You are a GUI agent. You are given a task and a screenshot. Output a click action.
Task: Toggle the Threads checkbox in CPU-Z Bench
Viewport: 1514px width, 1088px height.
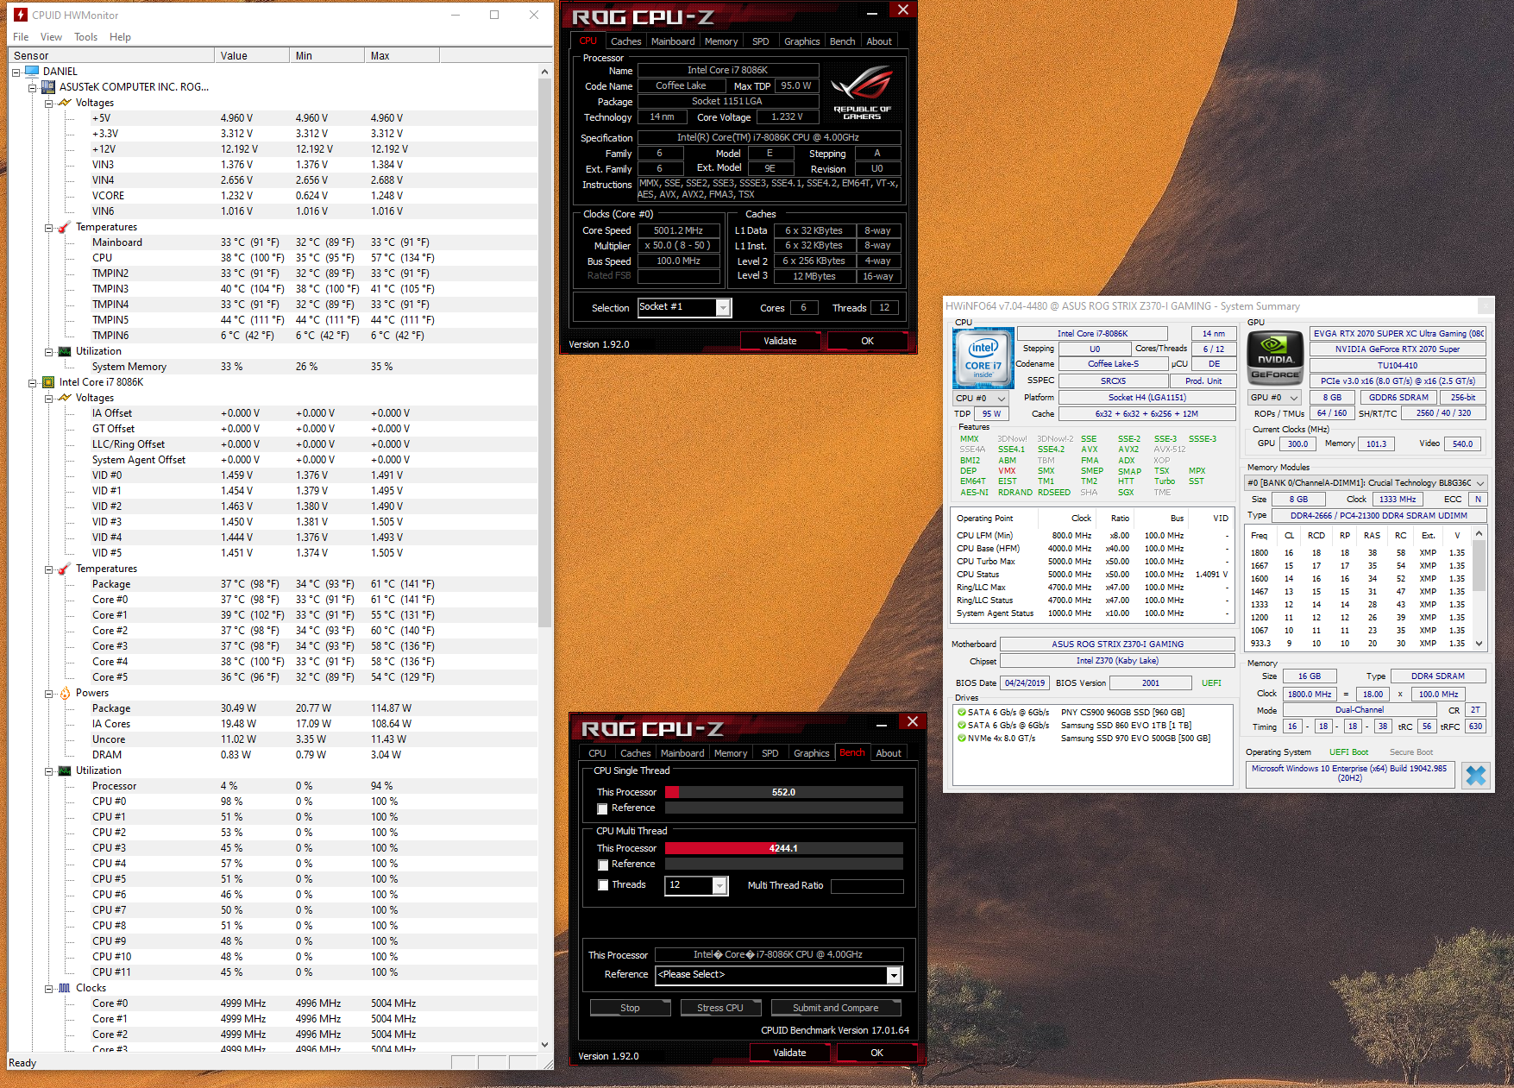coord(603,885)
